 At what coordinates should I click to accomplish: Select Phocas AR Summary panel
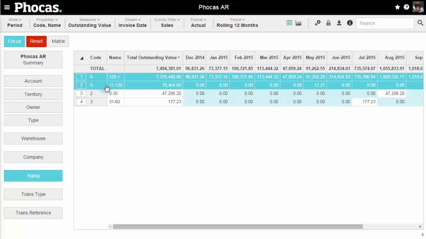(33, 59)
